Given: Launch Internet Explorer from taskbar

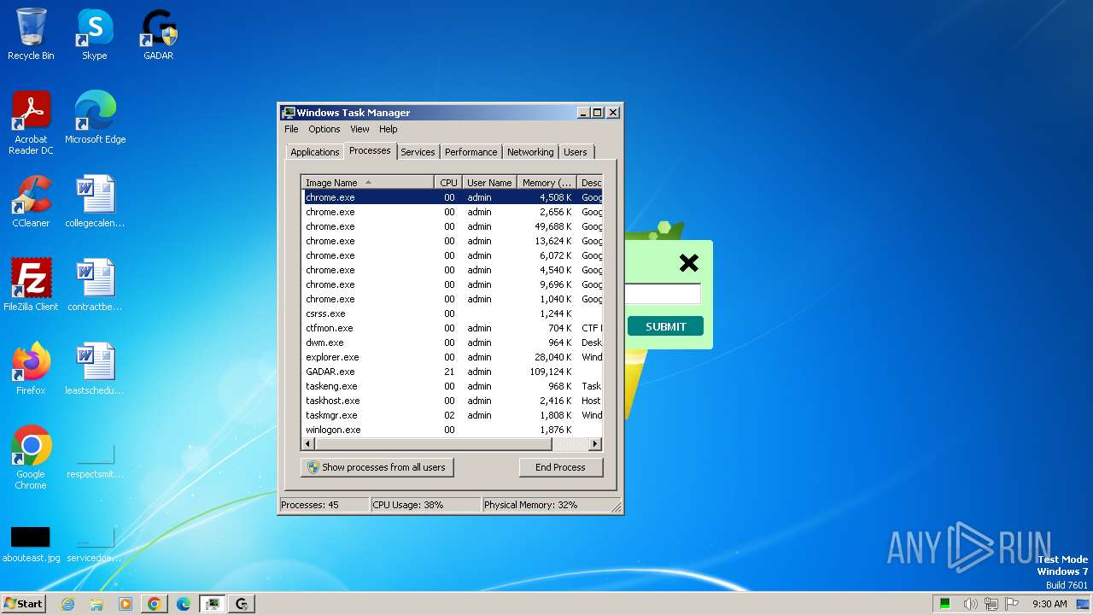Looking at the screenshot, I should point(67,604).
